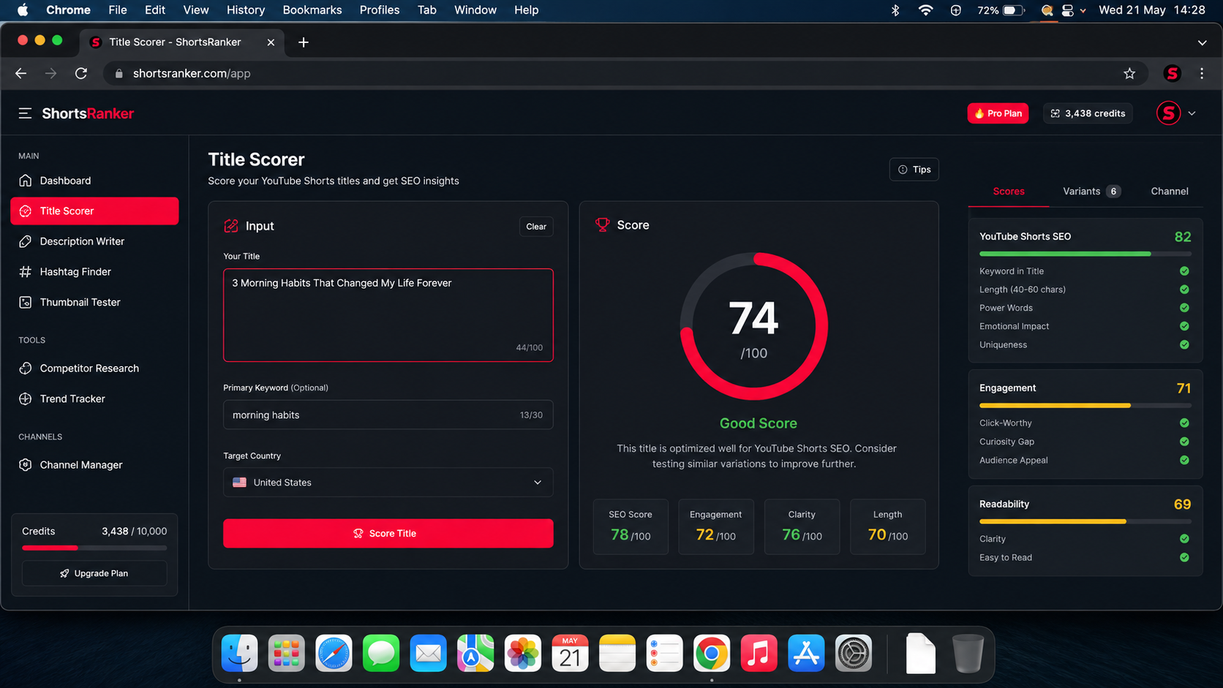Switch to the Channel tab
The height and width of the screenshot is (688, 1223).
[1169, 192]
